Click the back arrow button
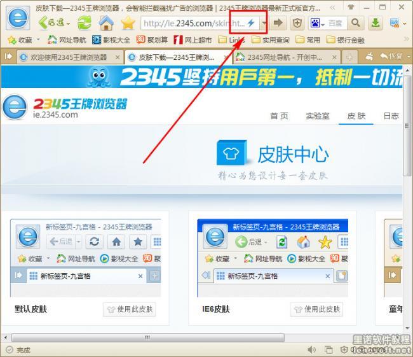This screenshot has width=413, height=357. (51, 23)
